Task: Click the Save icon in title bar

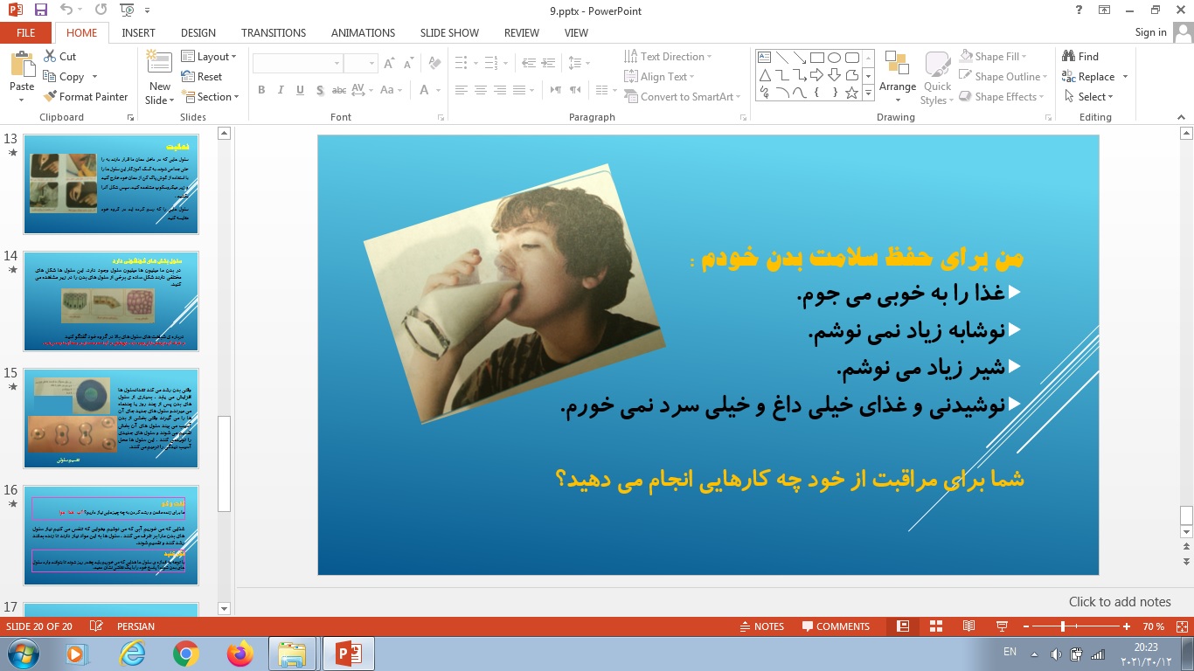Action: click(40, 10)
